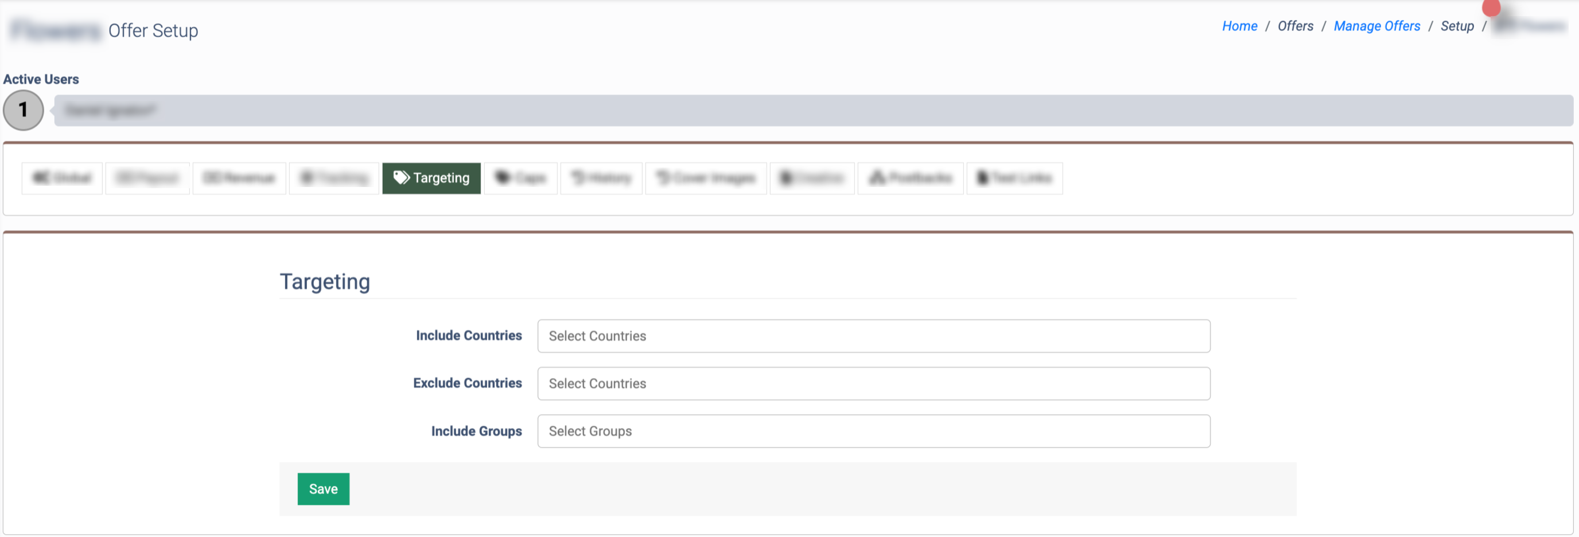Click the tag icon on Targeting tab
Screen dimensions: 1579x537
401,178
